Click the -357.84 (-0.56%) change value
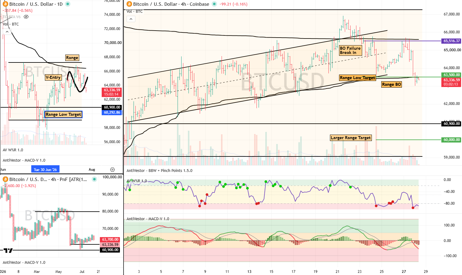Viewport: 462px width, 275px height. 18,10
